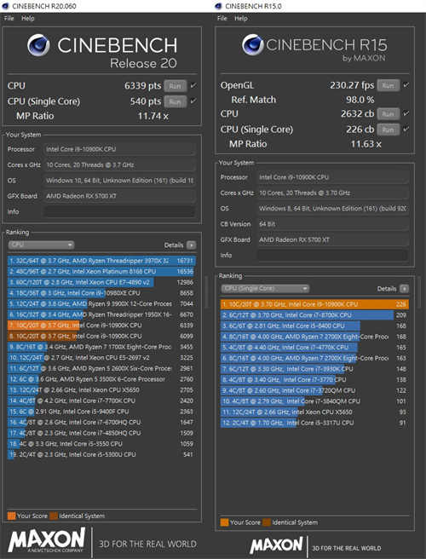The image size is (426, 559).
Task: Select rank 5 Ryzen 9 3900X row
Action: (x=101, y=303)
